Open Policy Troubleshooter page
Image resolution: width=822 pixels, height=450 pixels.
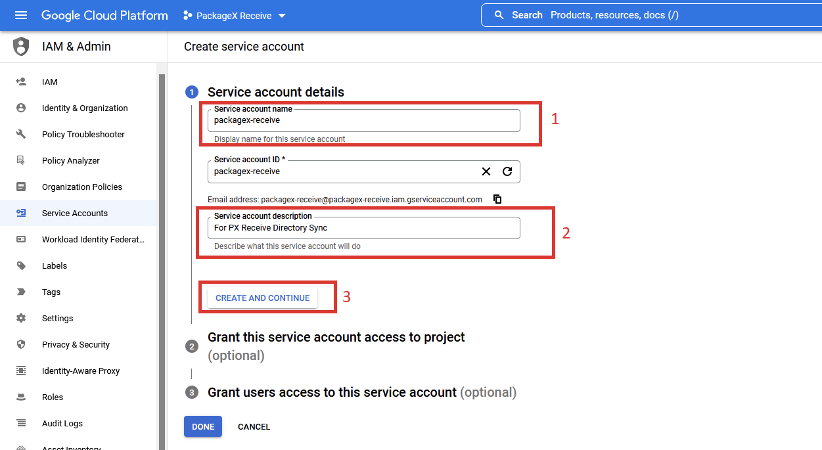pos(79,135)
